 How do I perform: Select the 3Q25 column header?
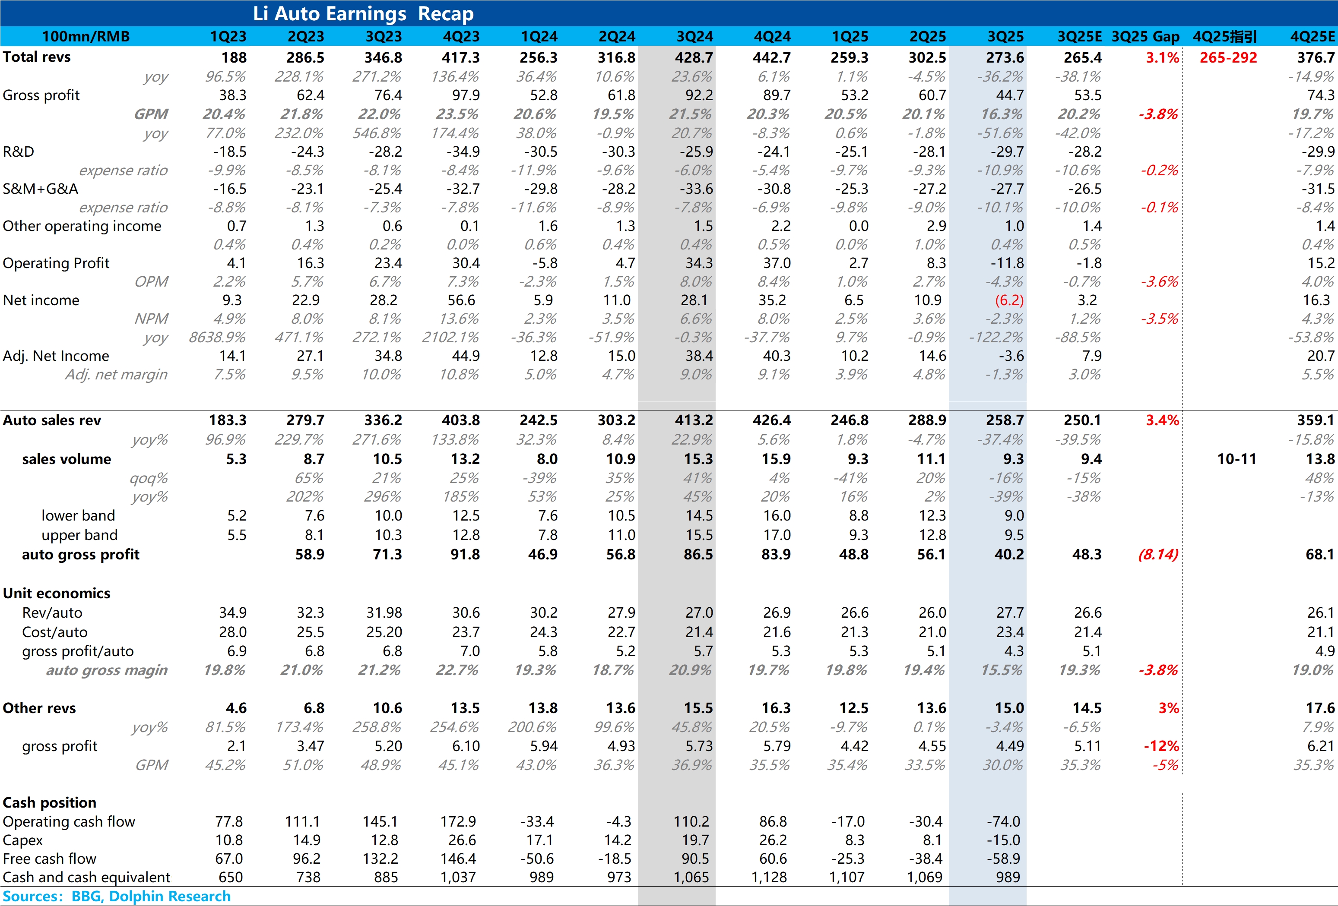[1005, 37]
